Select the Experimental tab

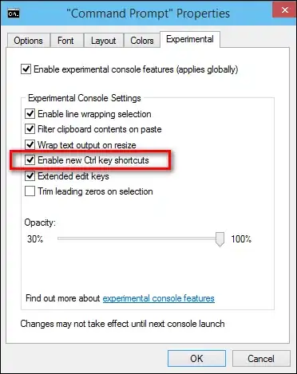pos(190,39)
